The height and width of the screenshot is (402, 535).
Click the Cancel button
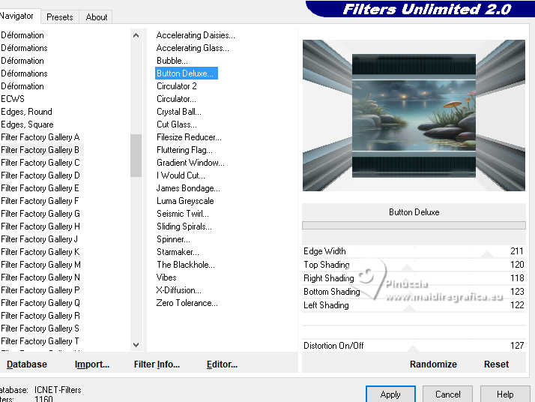point(447,394)
